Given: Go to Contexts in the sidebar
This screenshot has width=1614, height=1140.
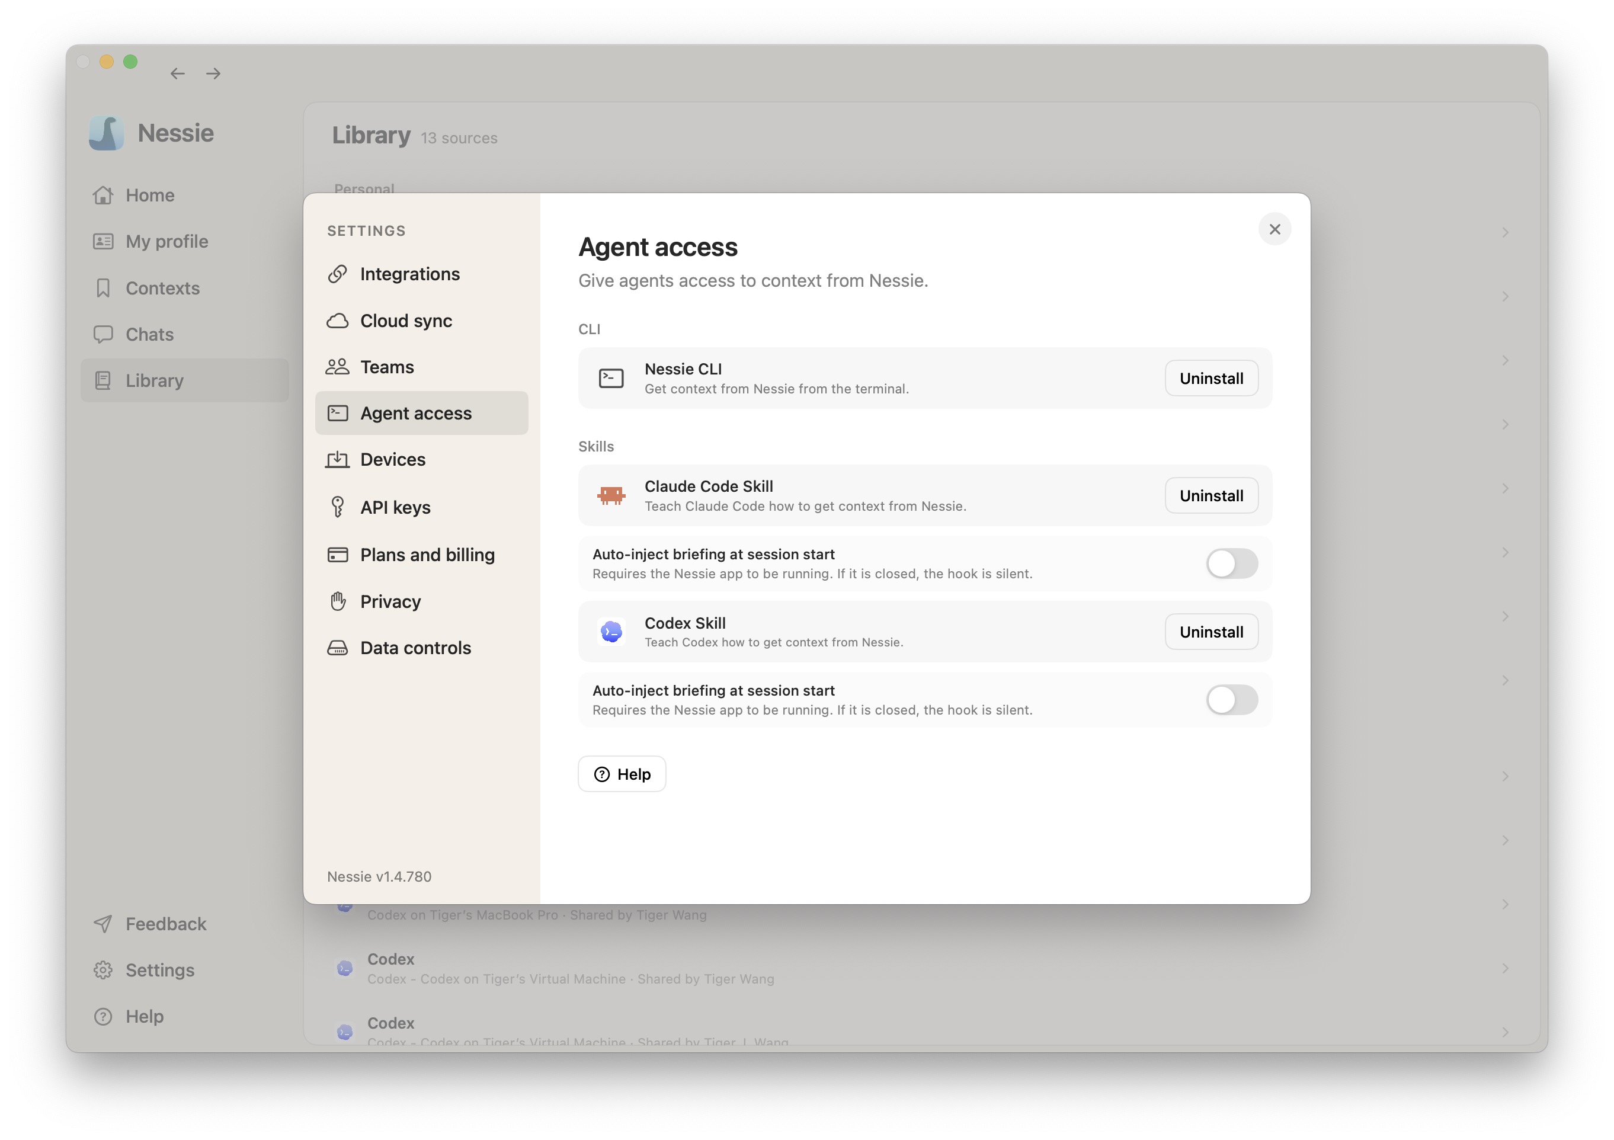Looking at the screenshot, I should click(185, 287).
